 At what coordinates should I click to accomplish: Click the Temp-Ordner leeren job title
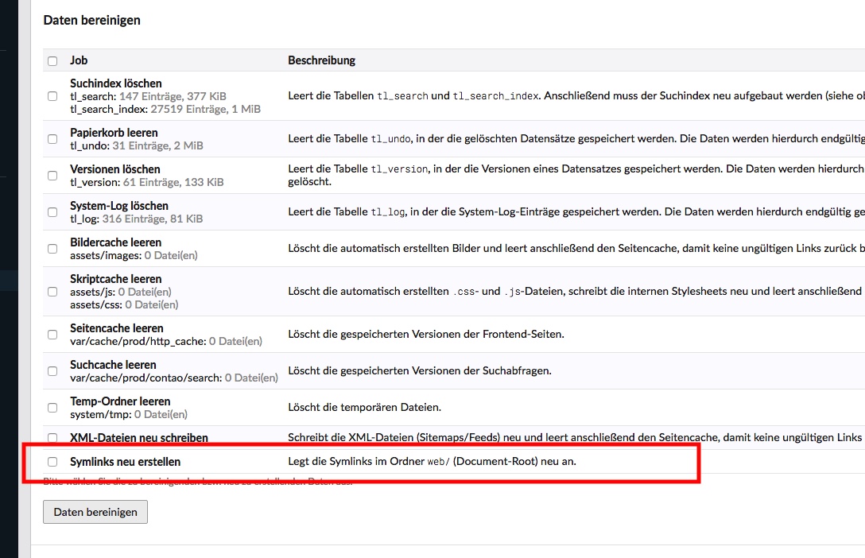(x=120, y=401)
